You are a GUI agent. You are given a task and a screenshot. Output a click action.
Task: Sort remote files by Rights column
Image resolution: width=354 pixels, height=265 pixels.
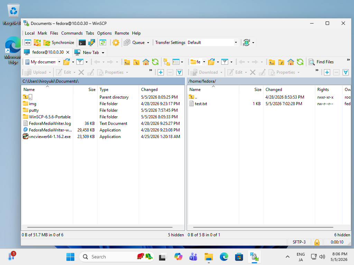328,90
